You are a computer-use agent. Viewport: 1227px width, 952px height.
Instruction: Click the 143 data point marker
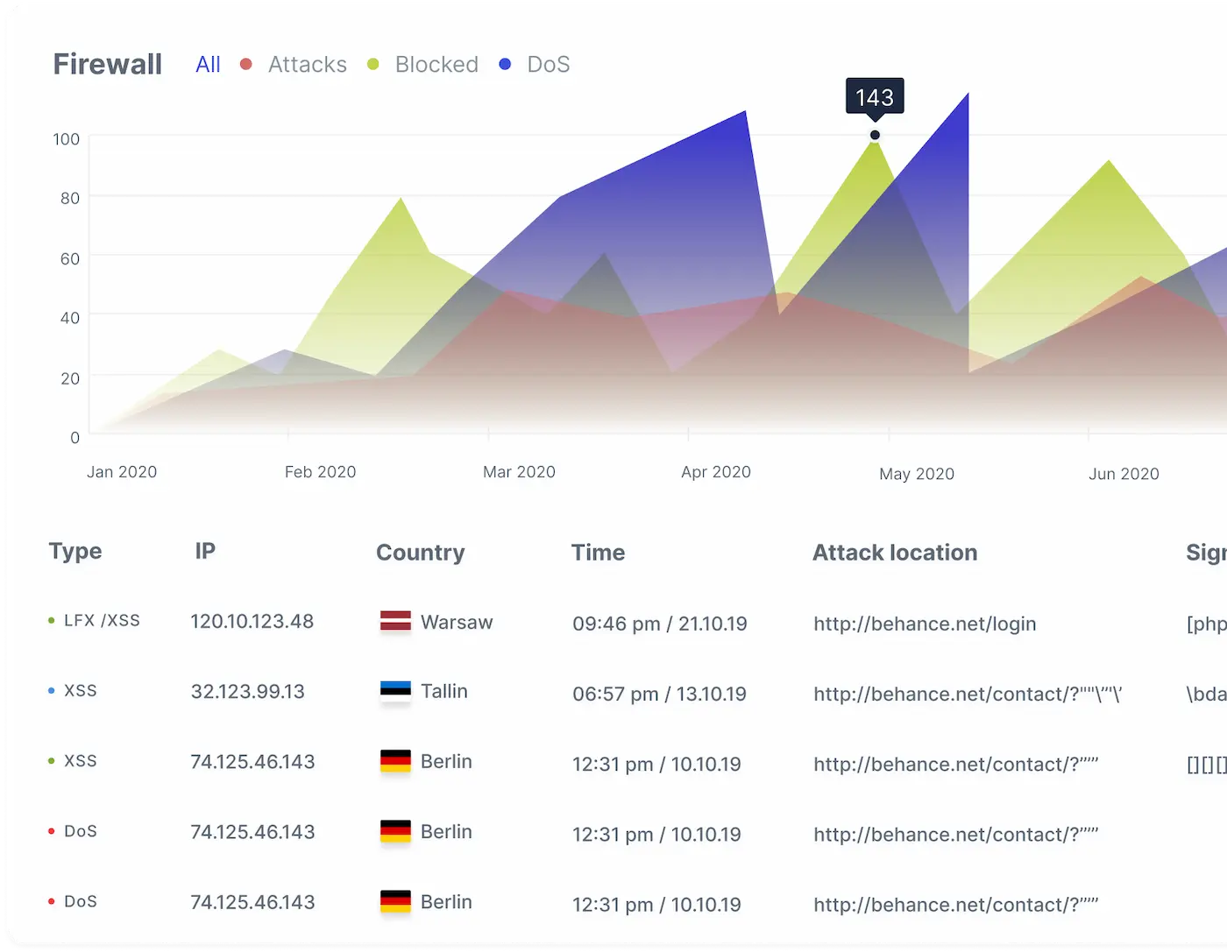click(875, 135)
